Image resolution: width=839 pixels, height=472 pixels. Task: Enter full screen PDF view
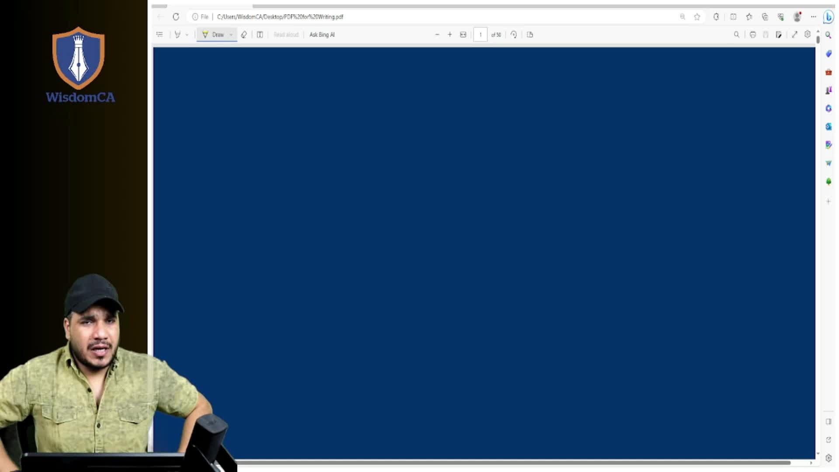point(794,35)
